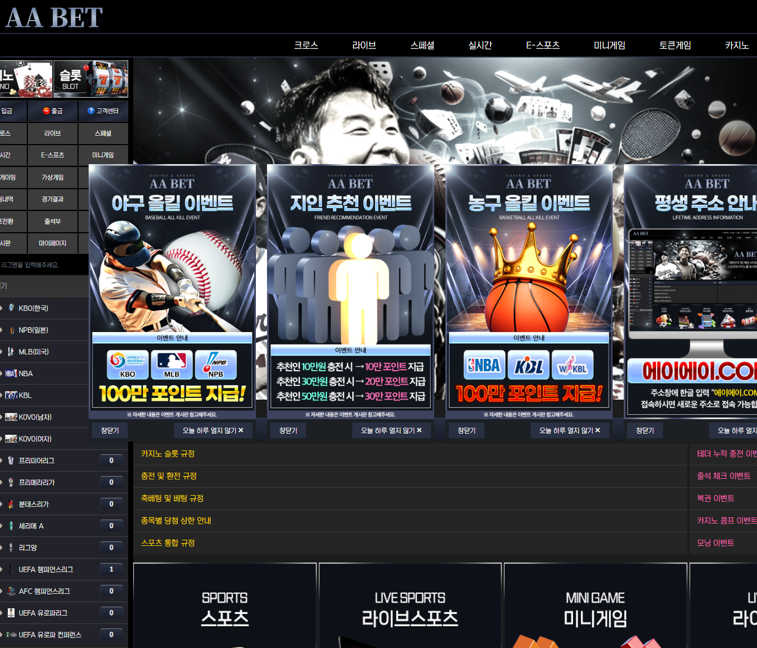
Task: Click the league icon beside MLB(미국)
Action: [x=11, y=352]
